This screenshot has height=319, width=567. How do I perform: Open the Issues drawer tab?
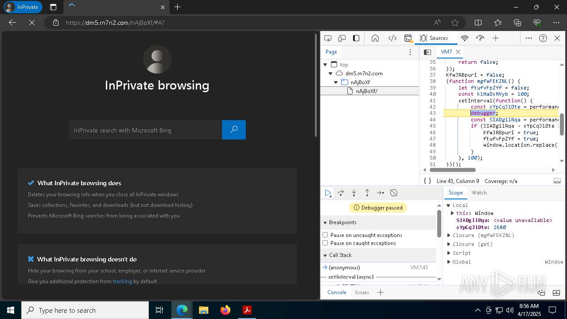click(362, 292)
